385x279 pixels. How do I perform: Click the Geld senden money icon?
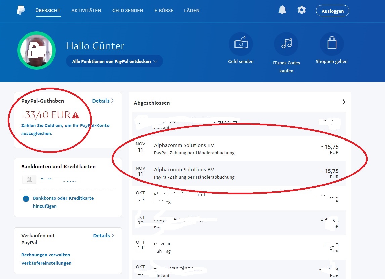[241, 44]
